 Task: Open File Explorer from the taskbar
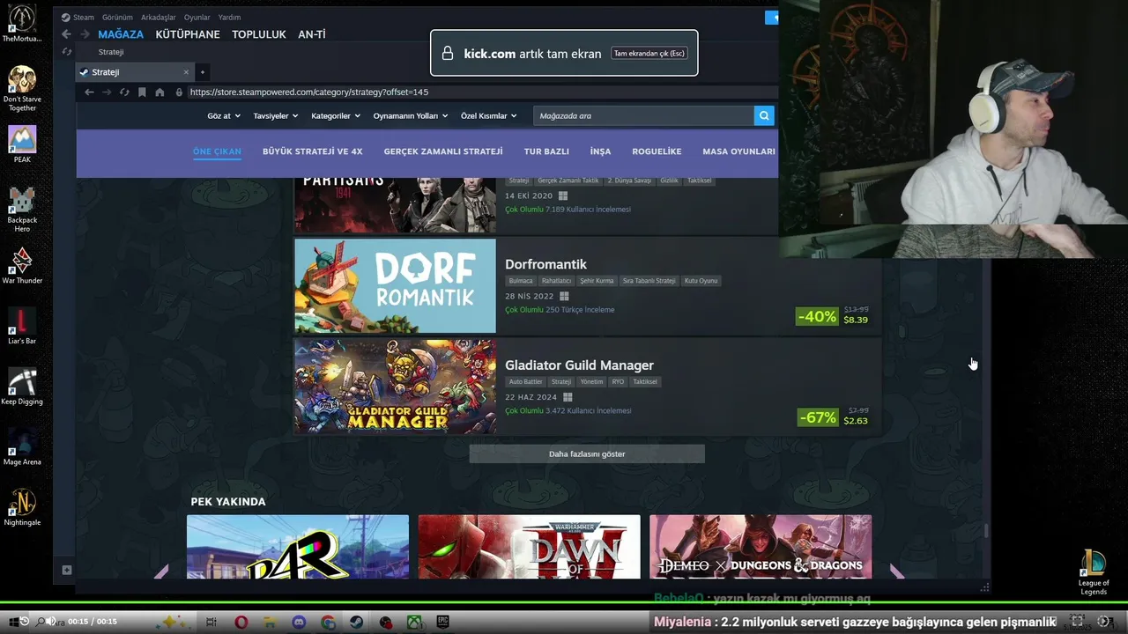[270, 622]
